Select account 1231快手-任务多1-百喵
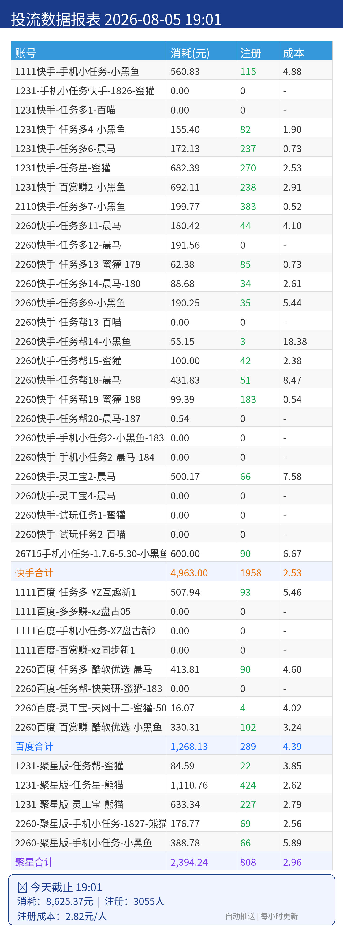The width and height of the screenshot is (343, 937). tap(65, 110)
